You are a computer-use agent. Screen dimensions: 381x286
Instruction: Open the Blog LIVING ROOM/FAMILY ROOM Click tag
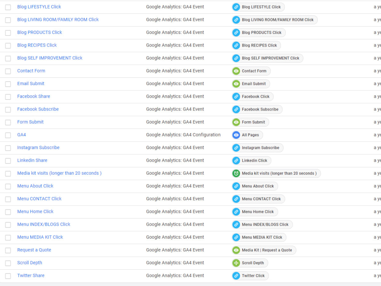click(x=58, y=20)
